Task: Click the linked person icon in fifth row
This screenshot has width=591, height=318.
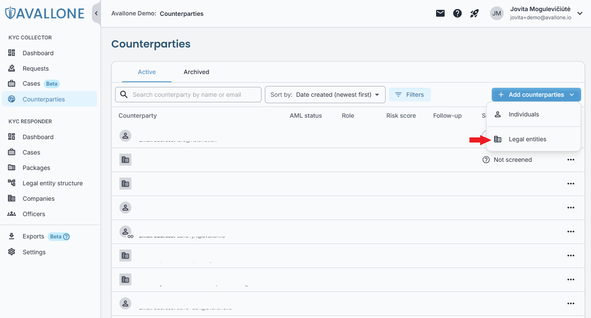Action: [x=126, y=232]
